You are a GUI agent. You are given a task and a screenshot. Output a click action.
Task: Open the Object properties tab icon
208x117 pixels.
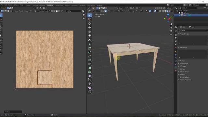pyautogui.click(x=175, y=52)
